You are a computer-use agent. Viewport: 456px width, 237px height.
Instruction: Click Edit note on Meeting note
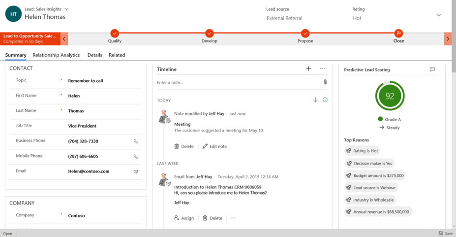pos(214,146)
